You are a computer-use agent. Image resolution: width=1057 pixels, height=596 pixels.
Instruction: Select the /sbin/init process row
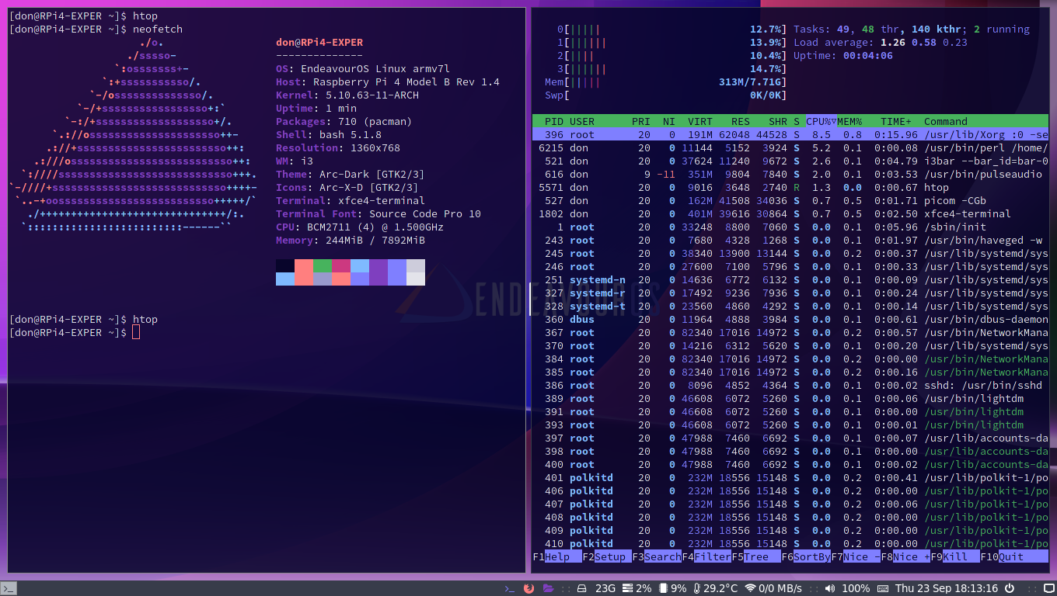point(790,227)
